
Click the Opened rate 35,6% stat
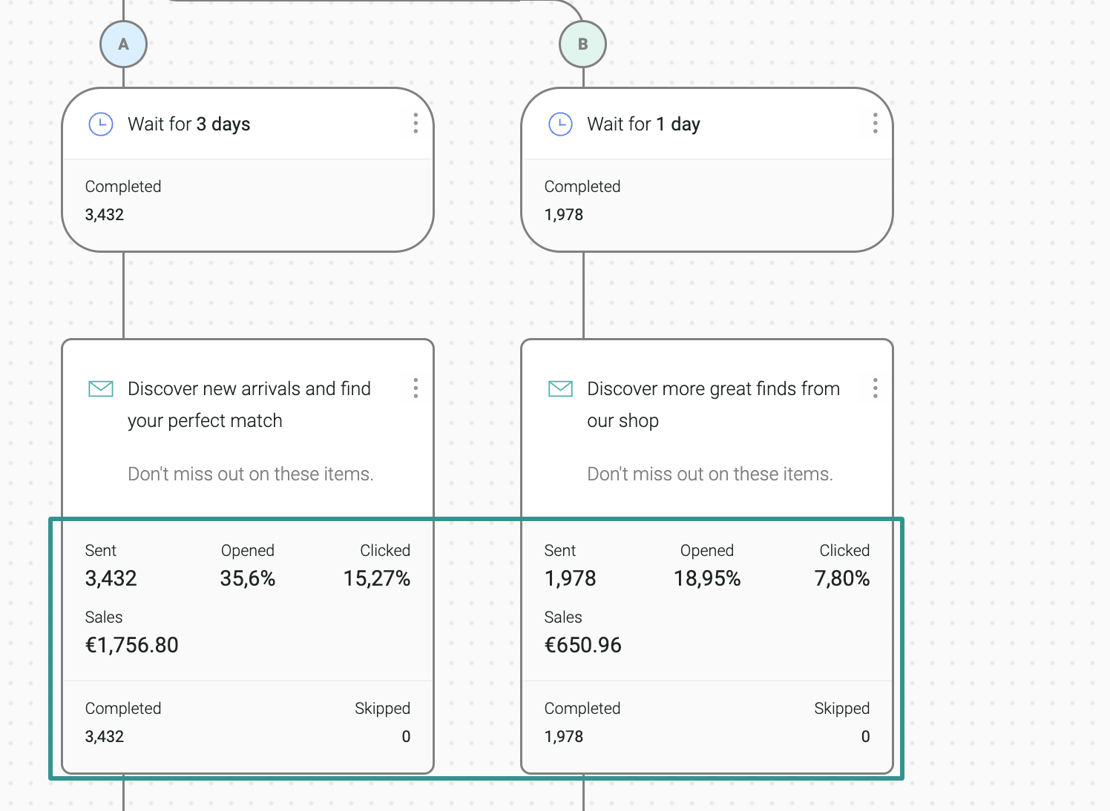(247, 578)
